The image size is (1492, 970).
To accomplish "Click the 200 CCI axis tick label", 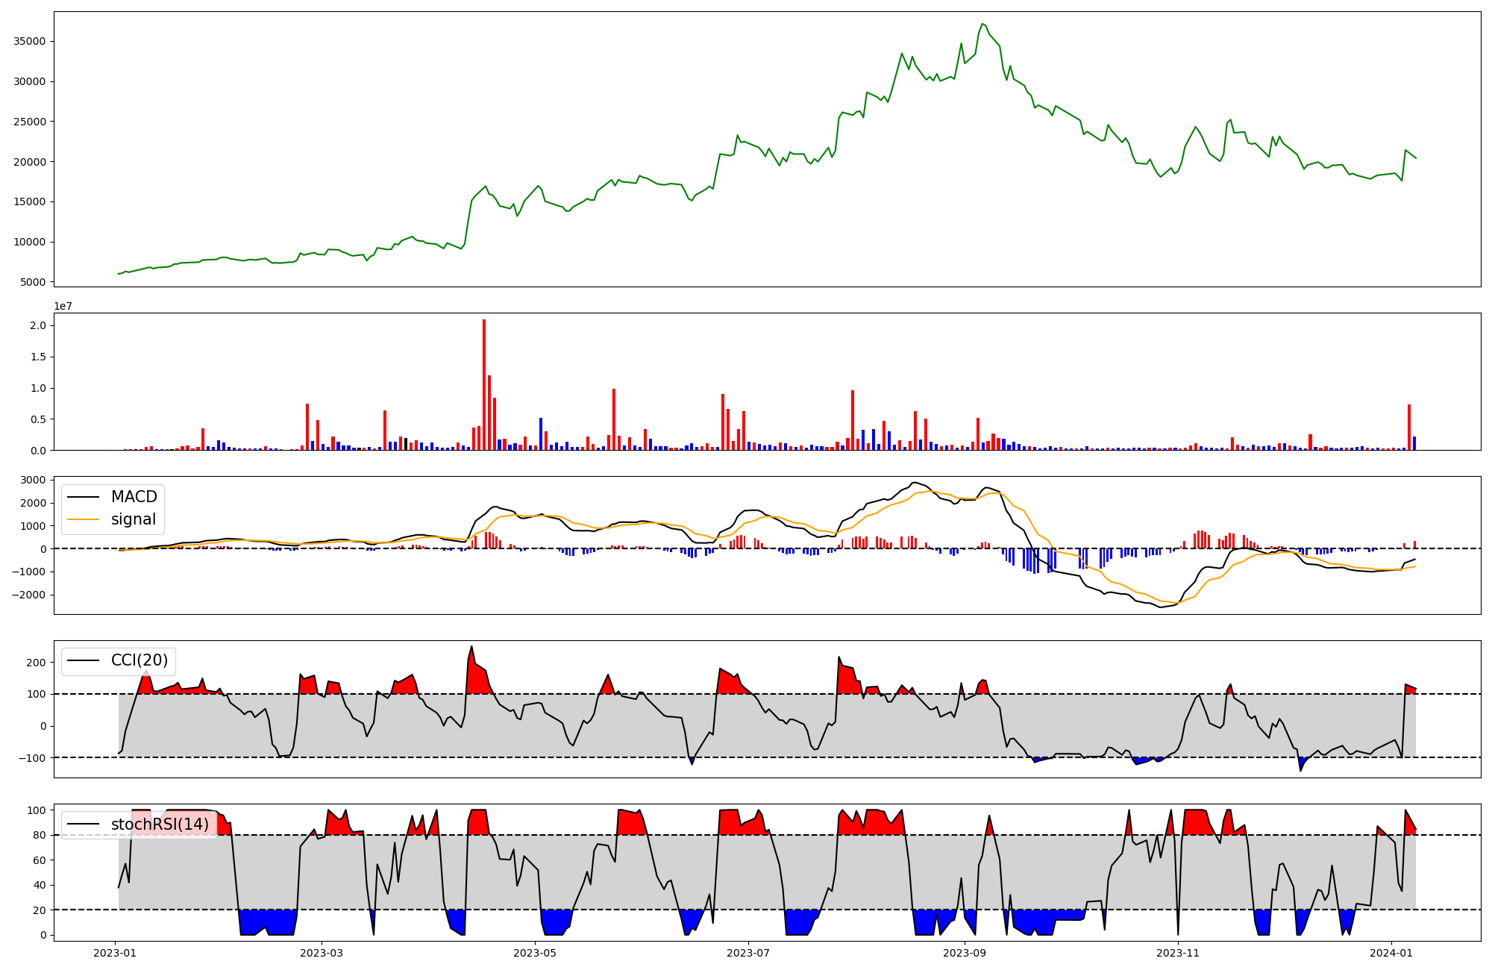I will pyautogui.click(x=37, y=663).
